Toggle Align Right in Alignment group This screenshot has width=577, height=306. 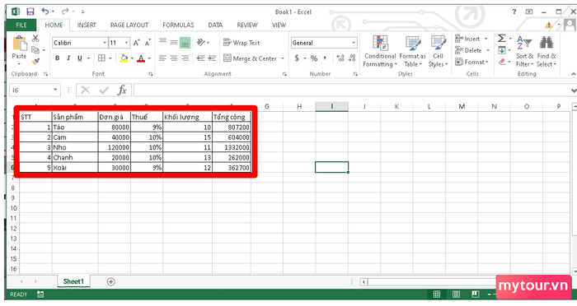[185, 58]
